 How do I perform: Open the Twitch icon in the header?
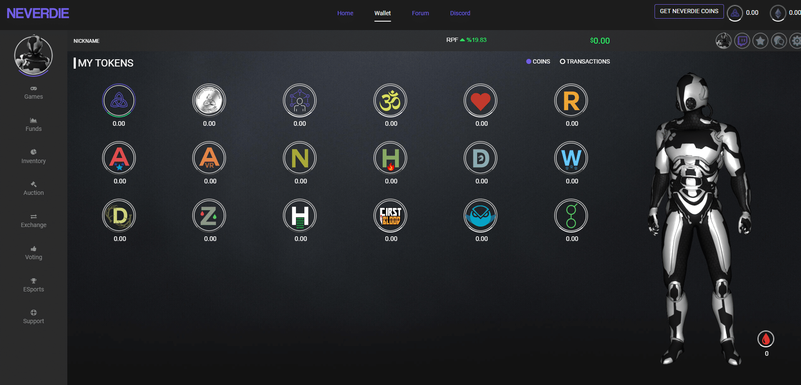742,41
